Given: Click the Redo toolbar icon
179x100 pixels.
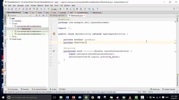Looking at the screenshot, I should pyautogui.click(x=19, y=9).
